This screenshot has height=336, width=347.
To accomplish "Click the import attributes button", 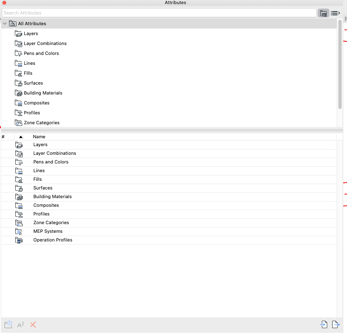I will coord(324,324).
